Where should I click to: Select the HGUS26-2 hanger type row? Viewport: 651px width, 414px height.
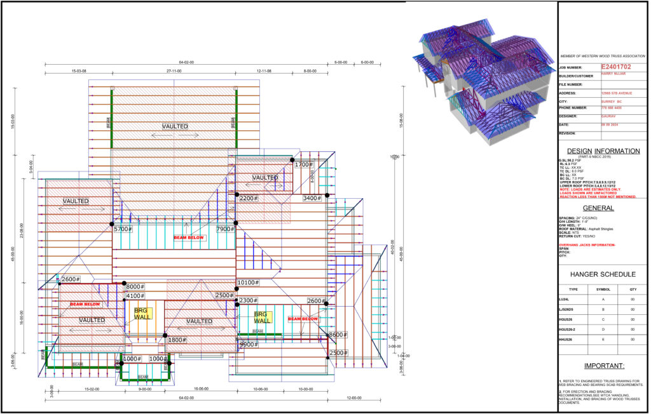tap(603, 330)
